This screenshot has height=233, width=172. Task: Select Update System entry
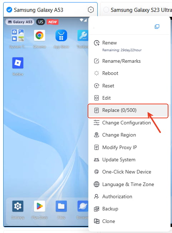tap(119, 160)
